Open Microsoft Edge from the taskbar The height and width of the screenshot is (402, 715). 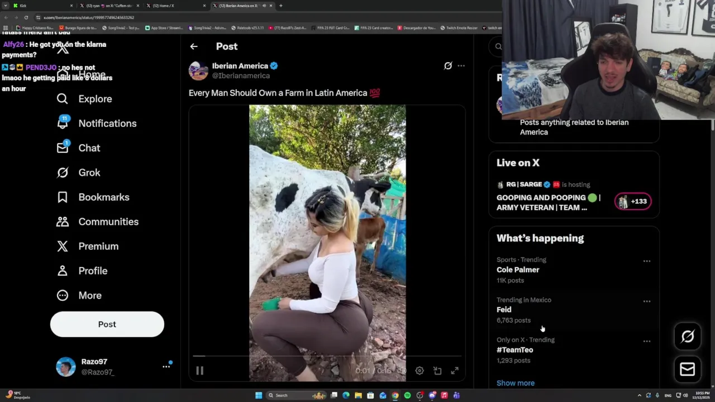346,395
